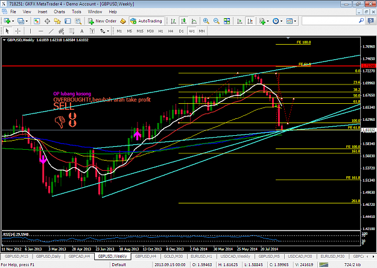
Task: Open the File menu
Action: click(13, 11)
